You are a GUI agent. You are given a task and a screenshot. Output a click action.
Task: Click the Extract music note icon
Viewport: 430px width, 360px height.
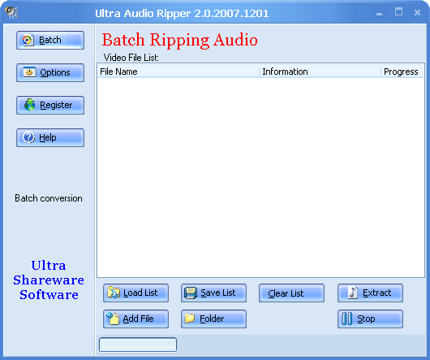353,293
